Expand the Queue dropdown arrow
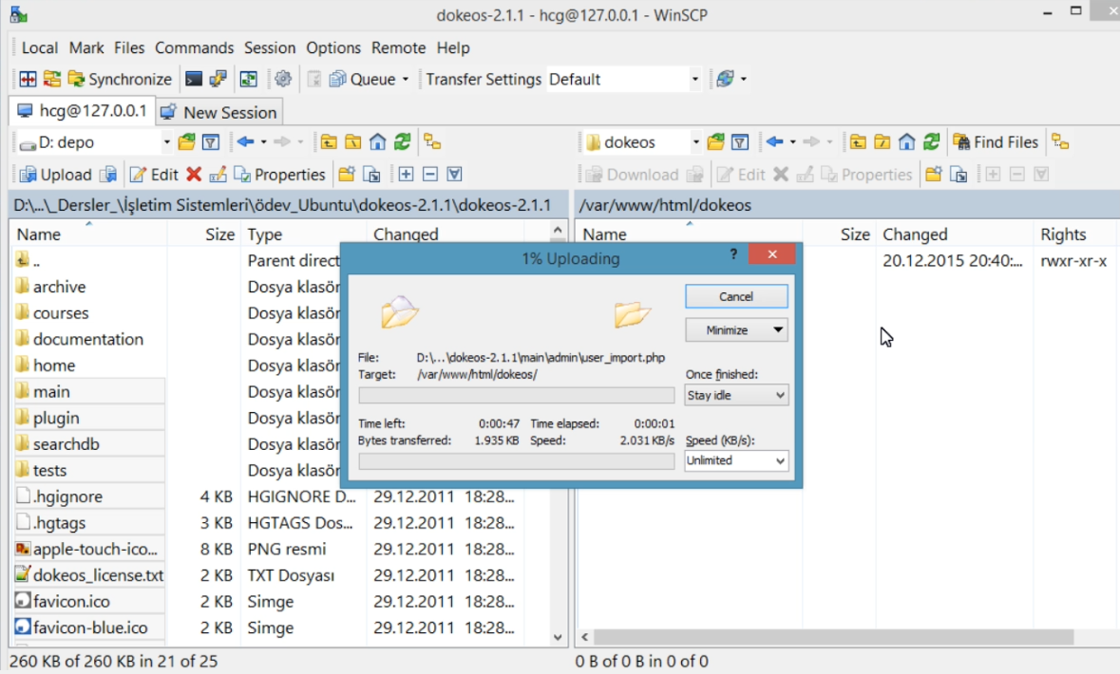 406,79
